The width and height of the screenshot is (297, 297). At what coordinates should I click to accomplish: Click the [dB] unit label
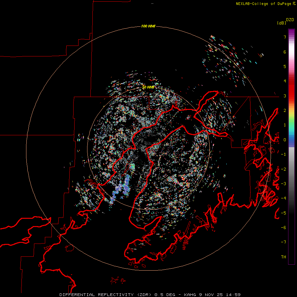(x=281, y=23)
